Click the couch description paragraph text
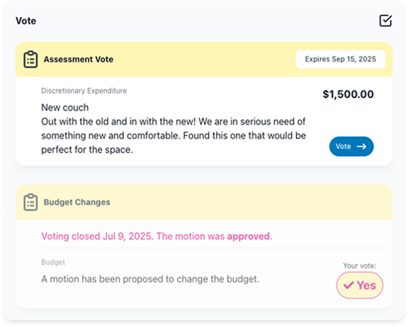 (x=173, y=135)
